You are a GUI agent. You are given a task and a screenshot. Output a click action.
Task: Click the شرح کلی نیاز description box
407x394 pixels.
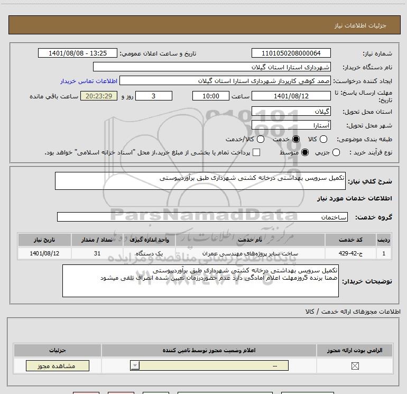(200, 181)
